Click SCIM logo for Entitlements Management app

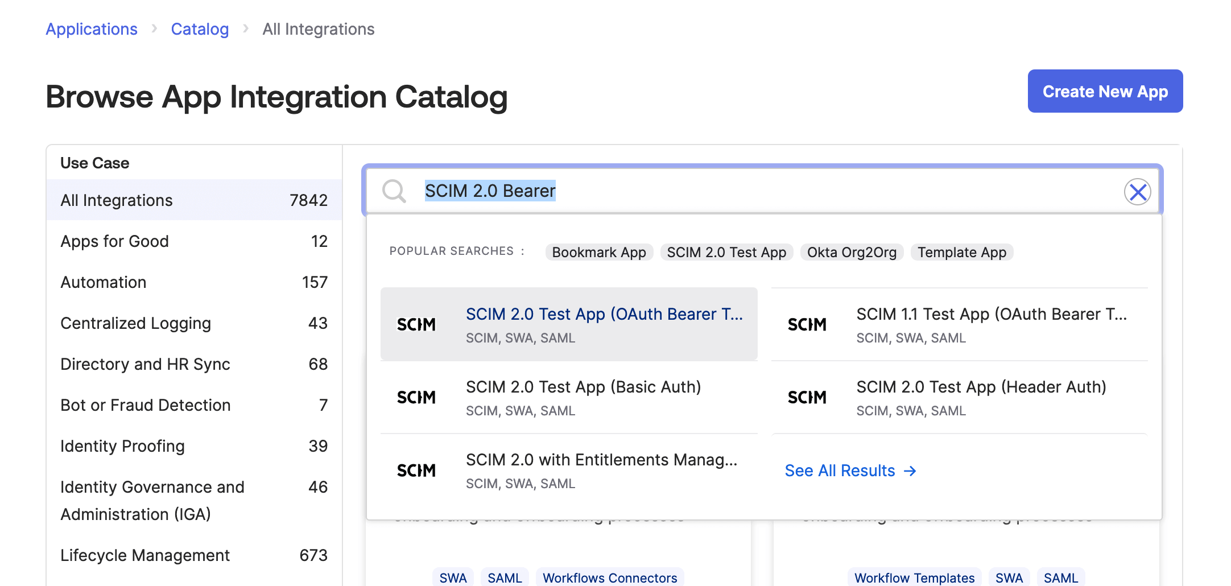click(x=417, y=470)
